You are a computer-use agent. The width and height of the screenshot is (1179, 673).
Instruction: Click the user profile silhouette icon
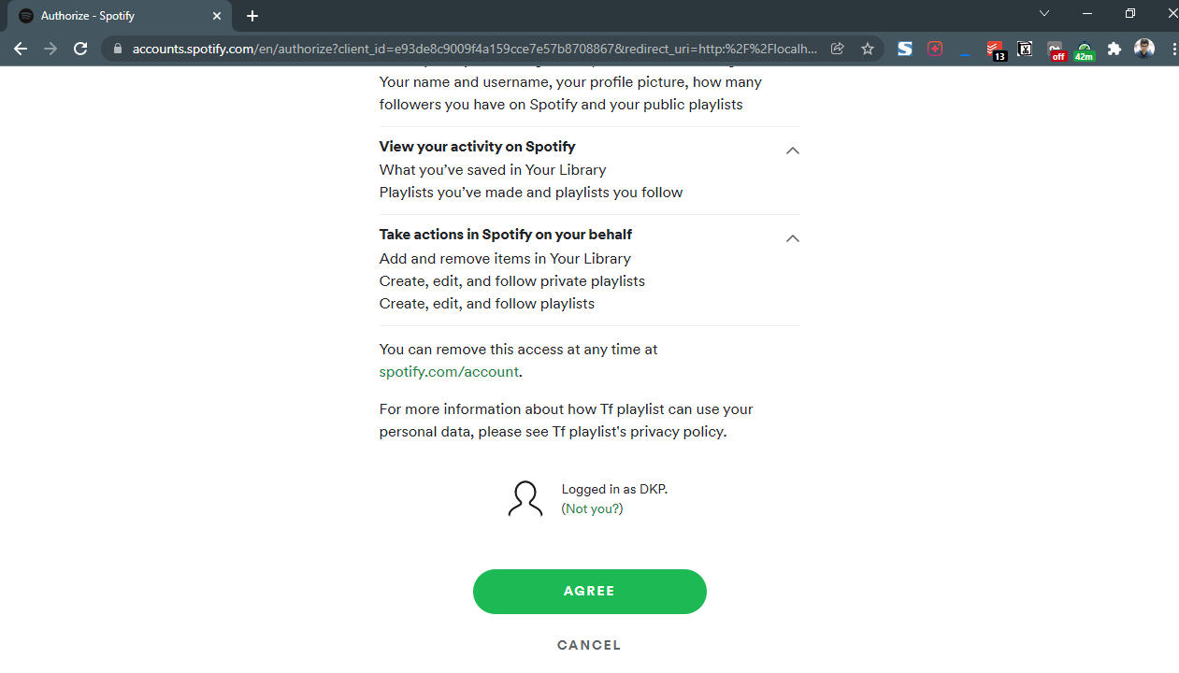tap(525, 499)
